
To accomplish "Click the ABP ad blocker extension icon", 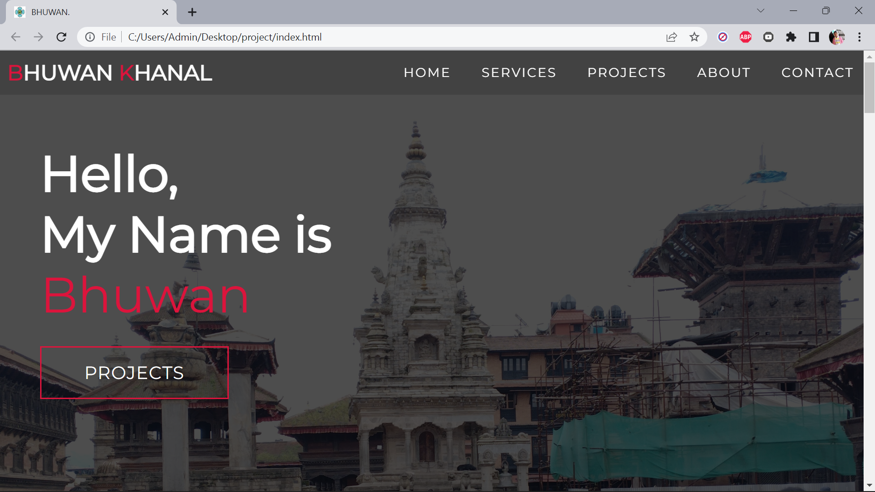I will coord(746,37).
